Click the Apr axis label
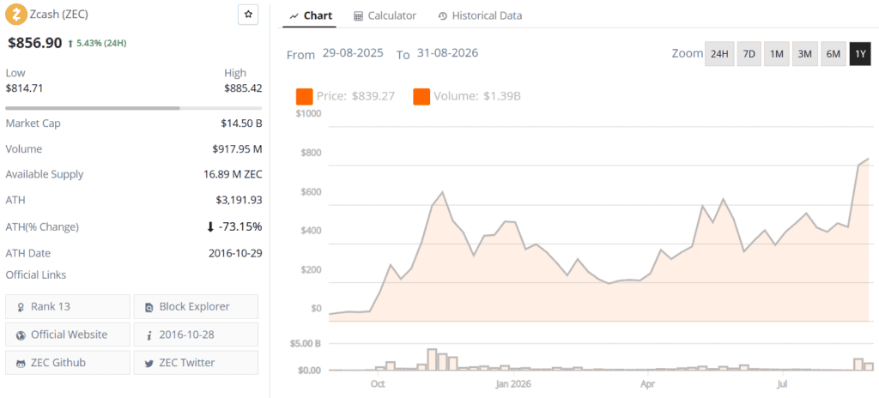879x398 pixels. click(x=649, y=384)
